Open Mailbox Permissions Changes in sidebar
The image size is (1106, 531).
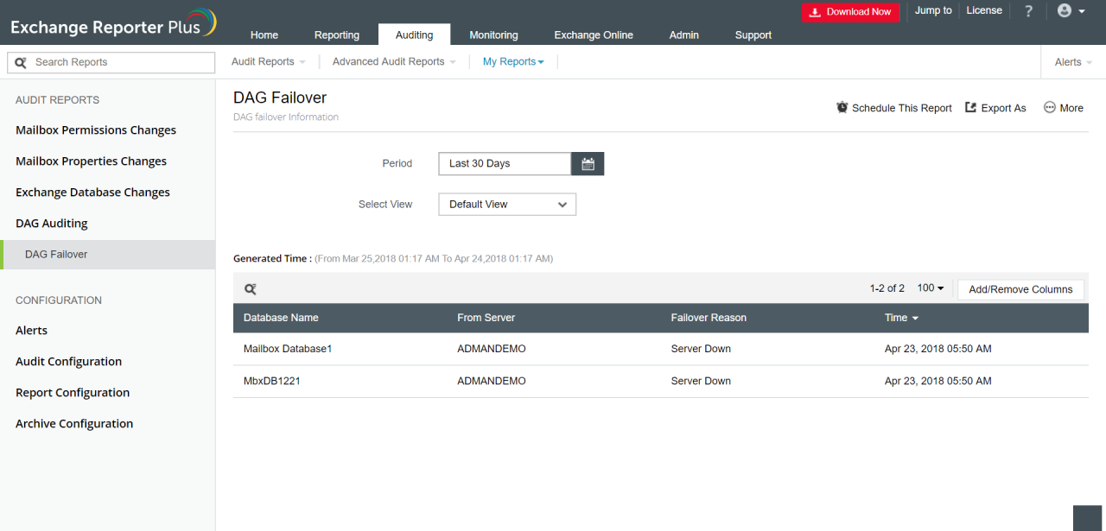click(x=96, y=130)
